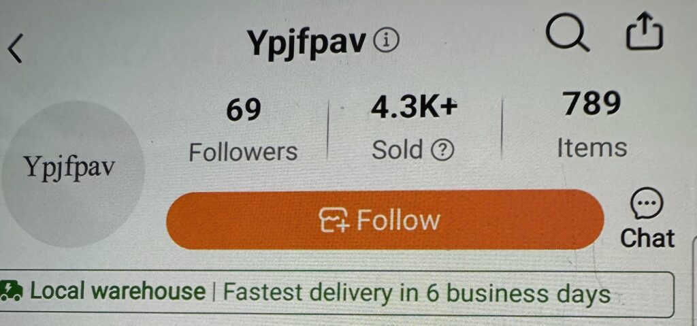This screenshot has height=326, width=697.
Task: Click the 69 followers count
Action: tap(243, 110)
